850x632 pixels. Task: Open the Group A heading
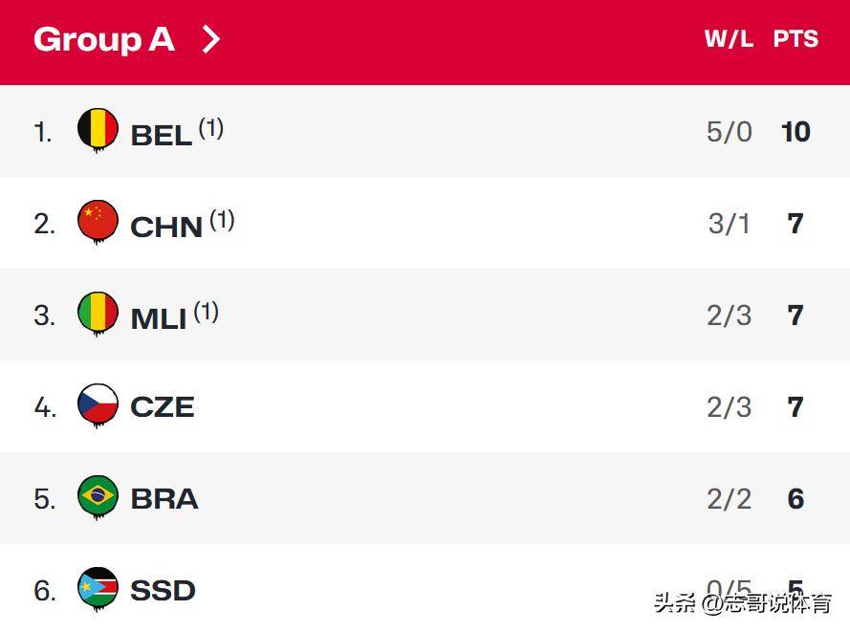coord(103,39)
